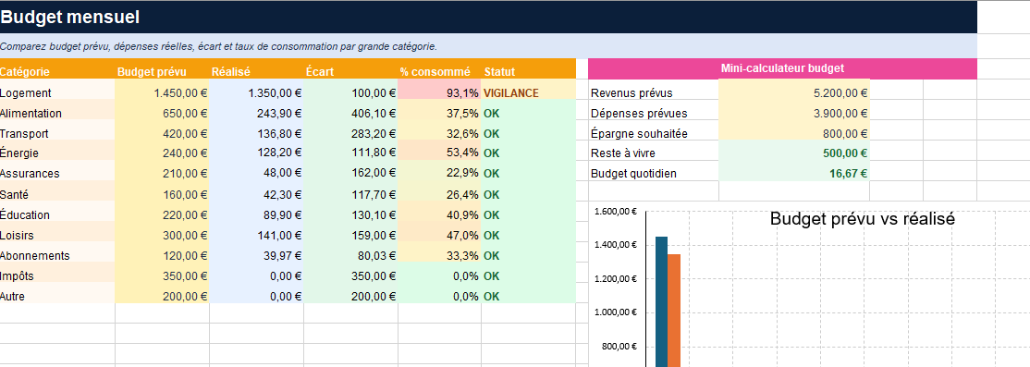Click the Transport budget value 420,00 €
This screenshot has width=1030, height=367.
[162, 134]
